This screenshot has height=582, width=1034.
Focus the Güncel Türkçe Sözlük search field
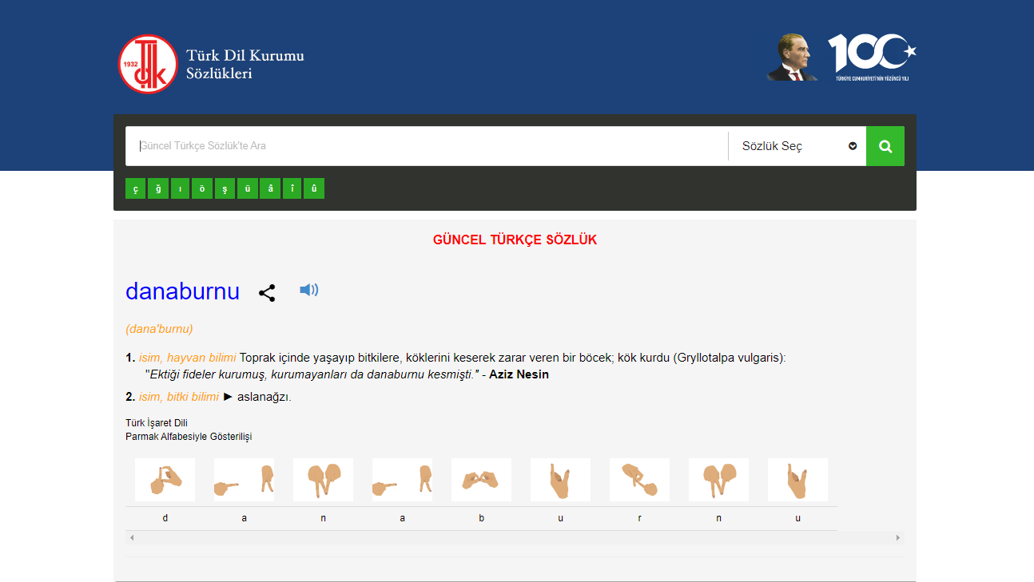pos(427,146)
